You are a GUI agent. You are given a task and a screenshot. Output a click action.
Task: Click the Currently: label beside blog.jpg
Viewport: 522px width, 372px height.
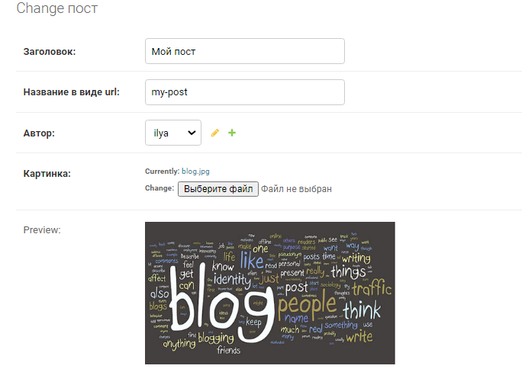point(162,172)
